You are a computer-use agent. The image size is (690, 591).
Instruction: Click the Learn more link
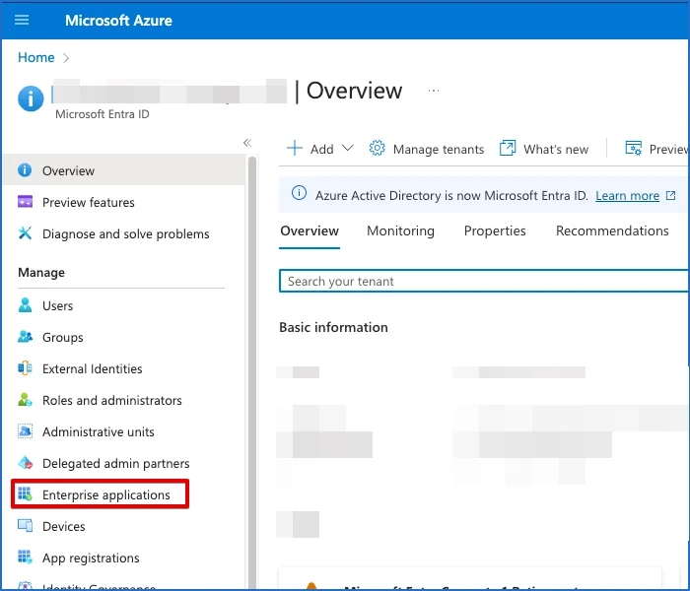tap(627, 196)
